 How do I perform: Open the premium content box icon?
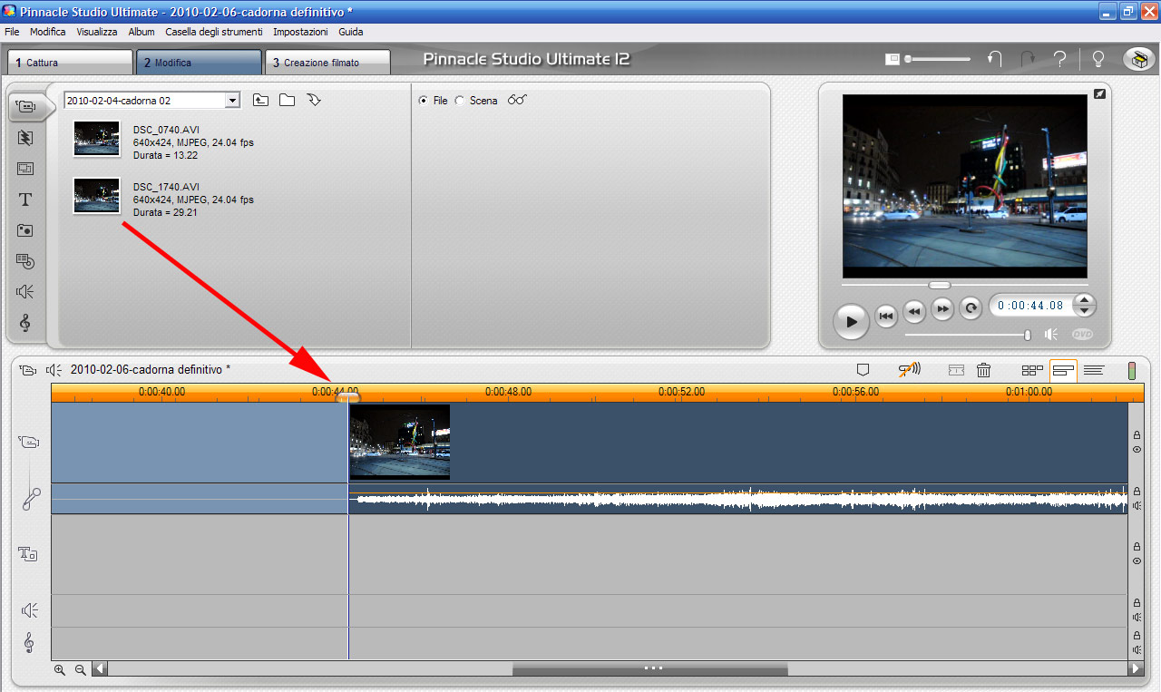tap(1138, 59)
